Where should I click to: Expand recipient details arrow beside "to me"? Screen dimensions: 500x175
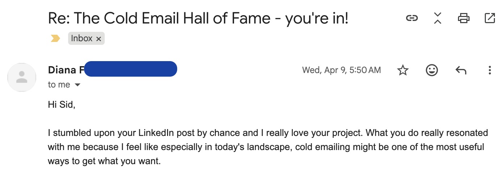coord(77,85)
